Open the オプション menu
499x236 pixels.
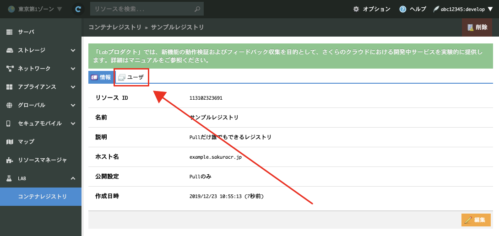[371, 9]
